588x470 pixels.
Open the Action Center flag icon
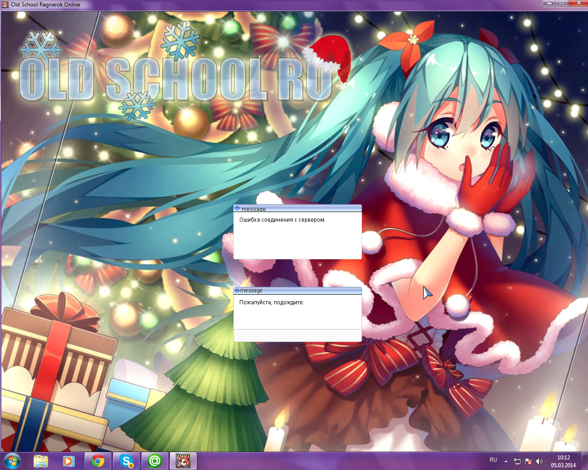click(528, 461)
